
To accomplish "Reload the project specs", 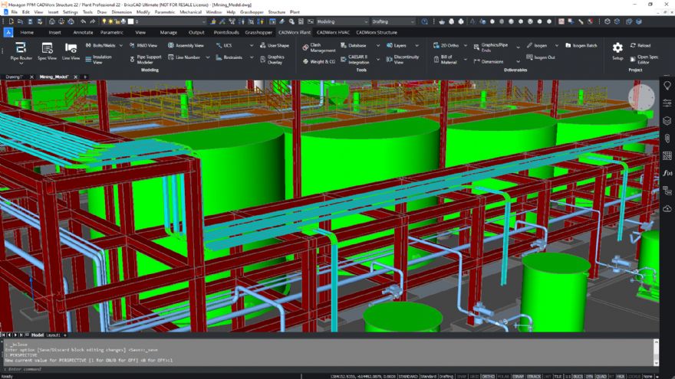I will point(640,45).
